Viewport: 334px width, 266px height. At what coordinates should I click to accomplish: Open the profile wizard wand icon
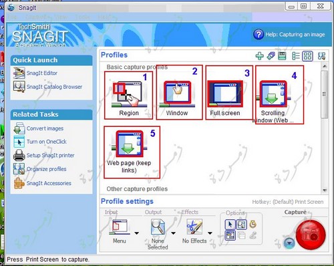(271, 56)
